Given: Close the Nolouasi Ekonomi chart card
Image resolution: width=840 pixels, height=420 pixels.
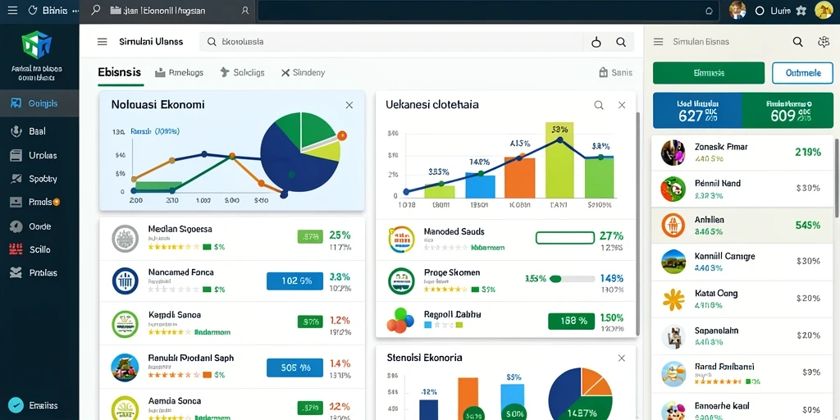Looking at the screenshot, I should [x=349, y=105].
